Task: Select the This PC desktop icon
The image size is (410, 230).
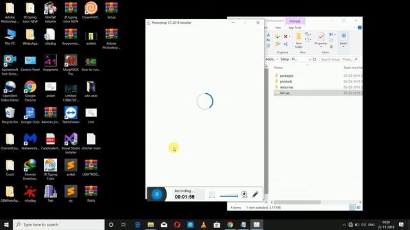Action: (x=10, y=37)
